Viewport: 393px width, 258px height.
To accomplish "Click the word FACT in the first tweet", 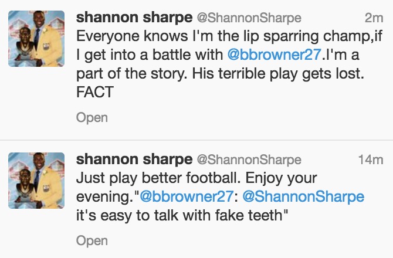I will click(x=95, y=92).
